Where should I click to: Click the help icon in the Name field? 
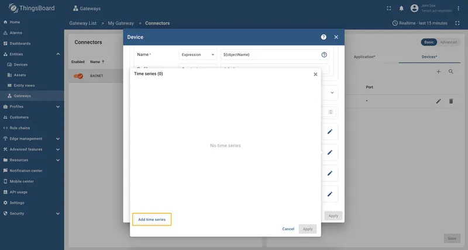[324, 54]
